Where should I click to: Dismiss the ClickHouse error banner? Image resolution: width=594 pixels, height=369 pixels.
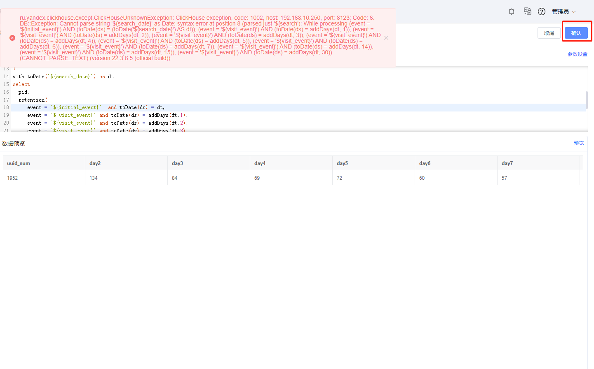pyautogui.click(x=386, y=38)
